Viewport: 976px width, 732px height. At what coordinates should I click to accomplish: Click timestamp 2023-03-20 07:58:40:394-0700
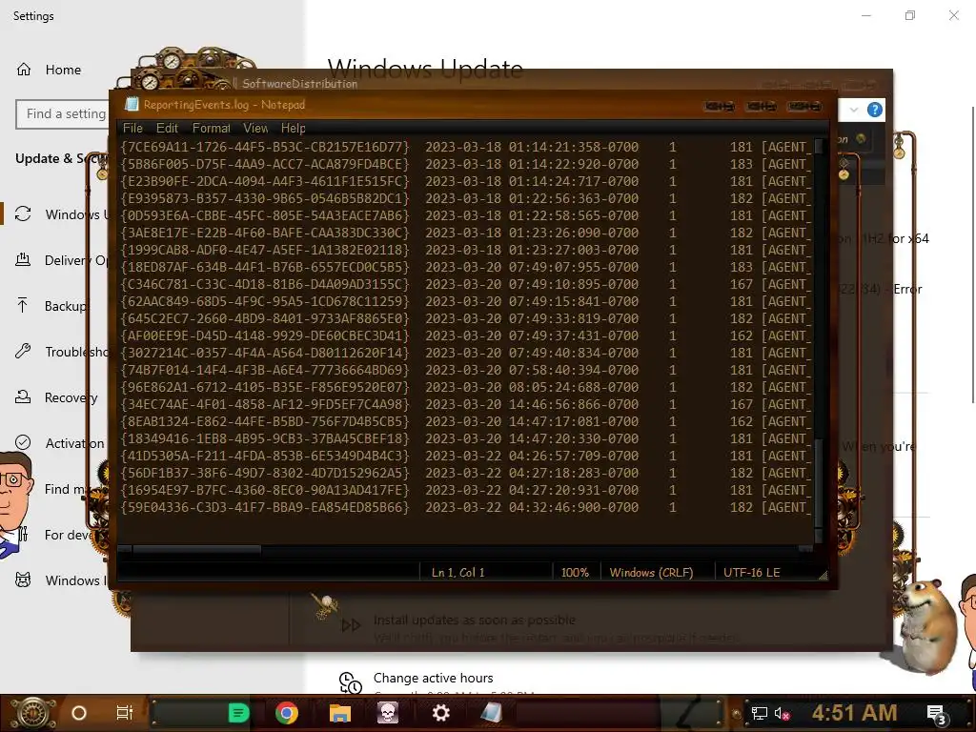point(532,371)
